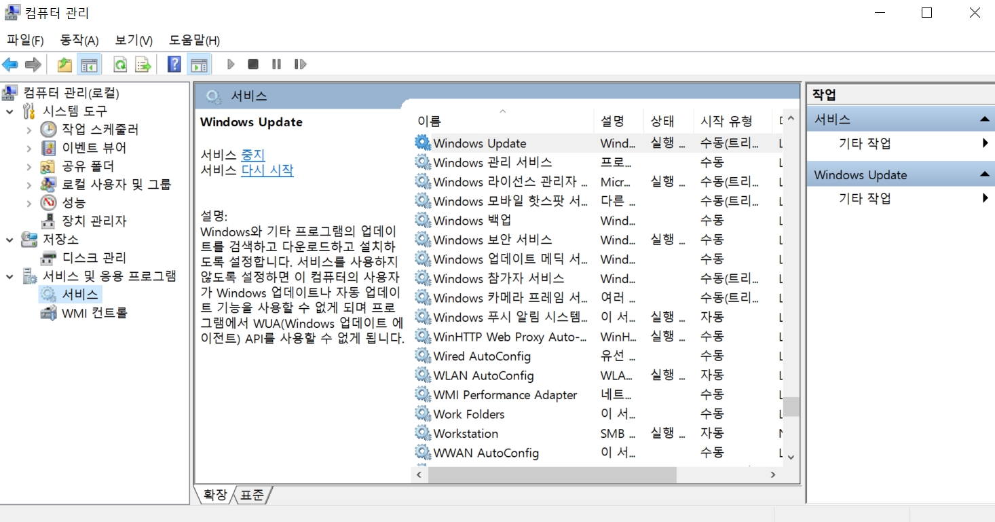Restart the service with the restart icon
This screenshot has width=995, height=522.
tap(300, 64)
